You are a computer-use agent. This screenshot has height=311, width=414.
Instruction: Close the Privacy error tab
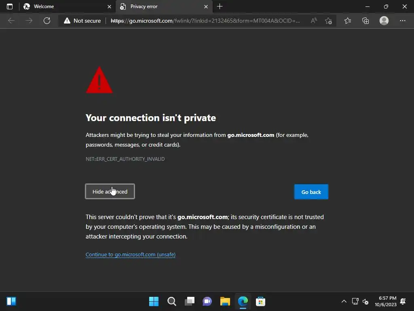pos(206,6)
